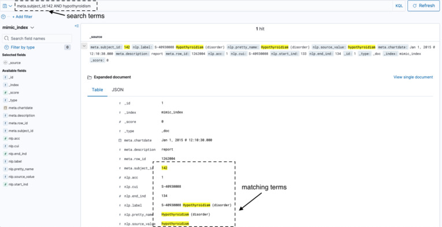This screenshot has width=442, height=227.
Task: Click the KQL query input field
Action: coord(203,6)
